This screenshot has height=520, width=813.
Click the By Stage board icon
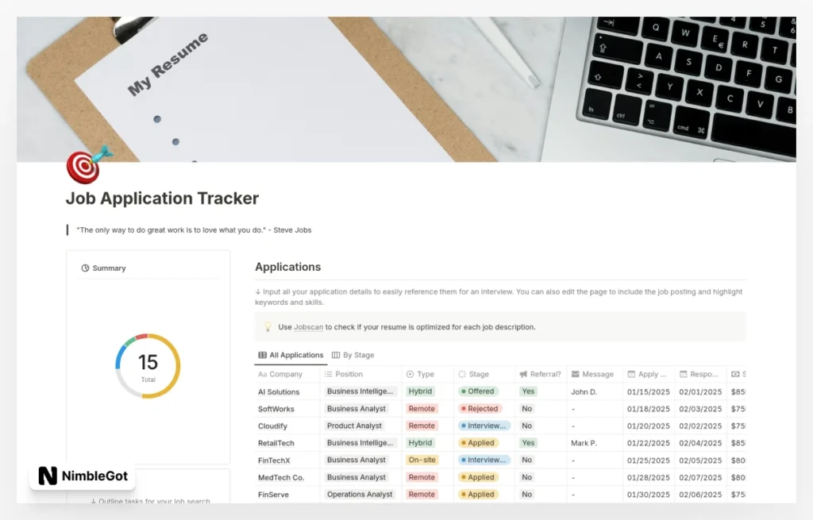[336, 355]
